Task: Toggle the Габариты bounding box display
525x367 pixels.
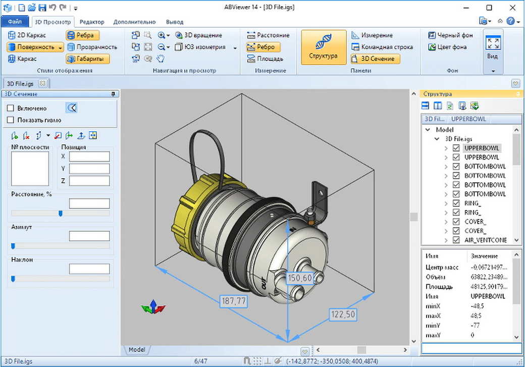Action: (87, 59)
